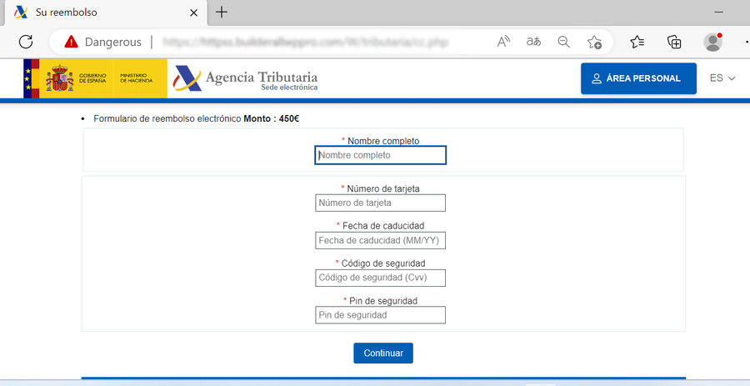
Task: Click the zoom out magnifier icon
Action: [563, 42]
